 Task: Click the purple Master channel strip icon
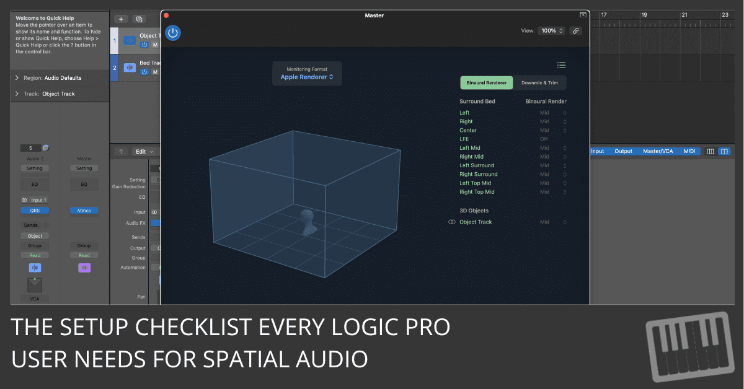[x=84, y=268]
